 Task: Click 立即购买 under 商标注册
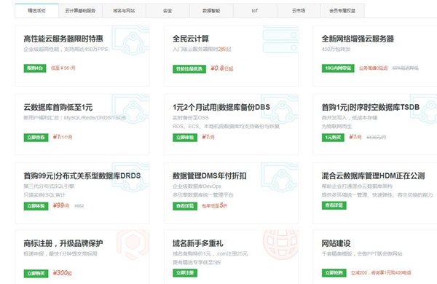36,273
